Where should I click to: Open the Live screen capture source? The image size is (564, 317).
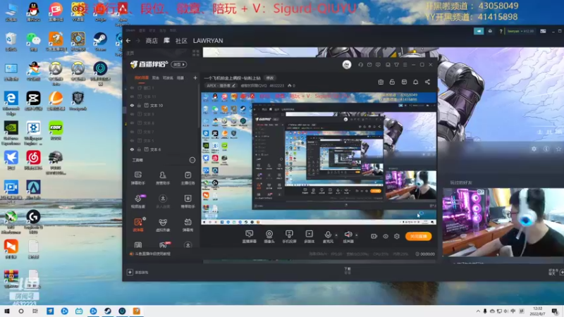(x=249, y=237)
